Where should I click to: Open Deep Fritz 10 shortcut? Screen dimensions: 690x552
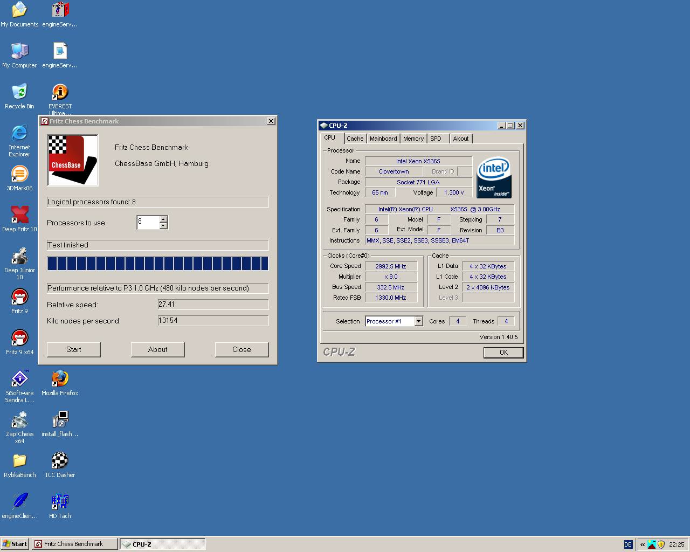click(x=19, y=219)
